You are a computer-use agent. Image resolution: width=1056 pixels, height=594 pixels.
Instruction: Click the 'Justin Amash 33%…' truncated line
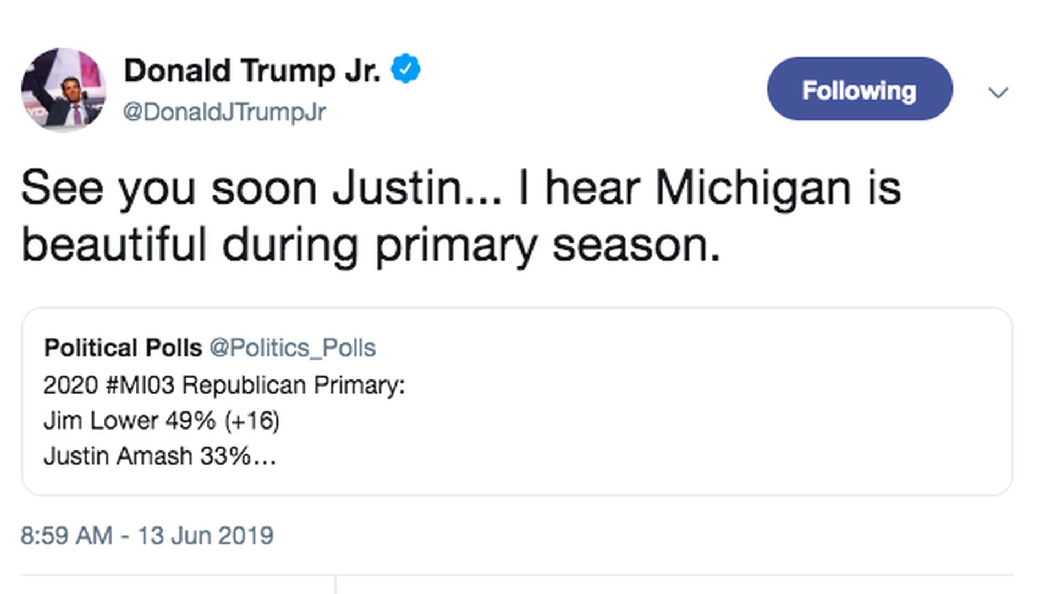(160, 456)
